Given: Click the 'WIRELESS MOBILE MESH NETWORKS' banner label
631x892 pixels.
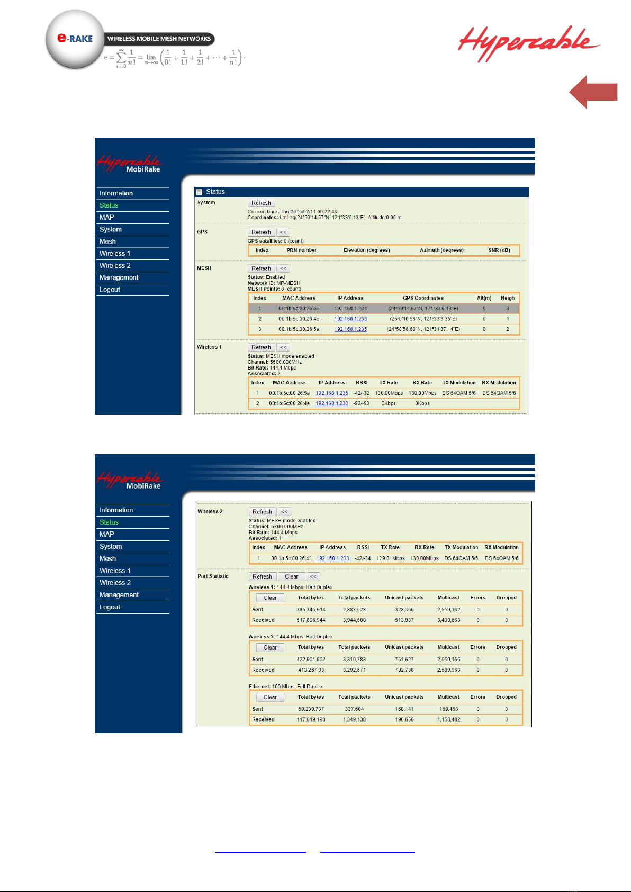Looking at the screenshot, I should (159, 39).
